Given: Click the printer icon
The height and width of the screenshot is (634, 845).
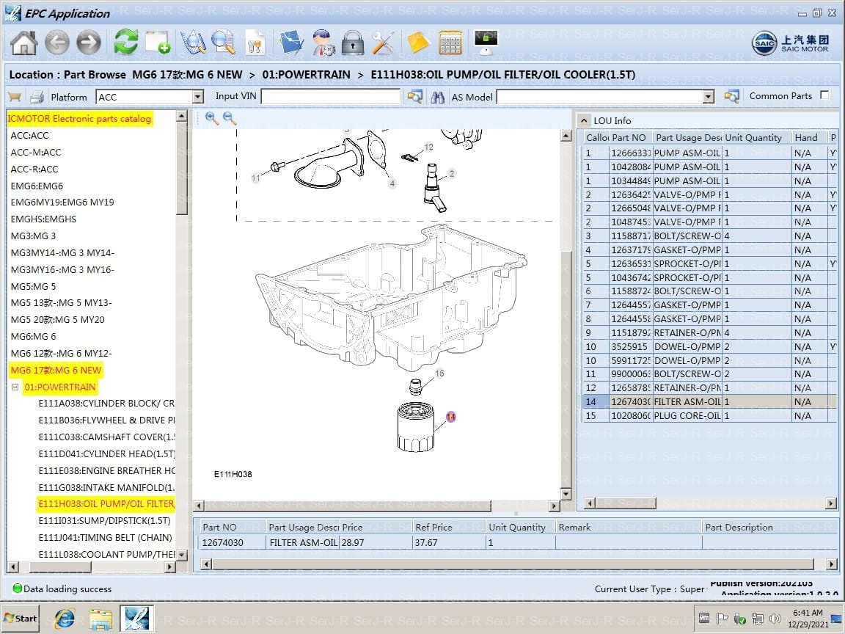Looking at the screenshot, I should coord(37,97).
